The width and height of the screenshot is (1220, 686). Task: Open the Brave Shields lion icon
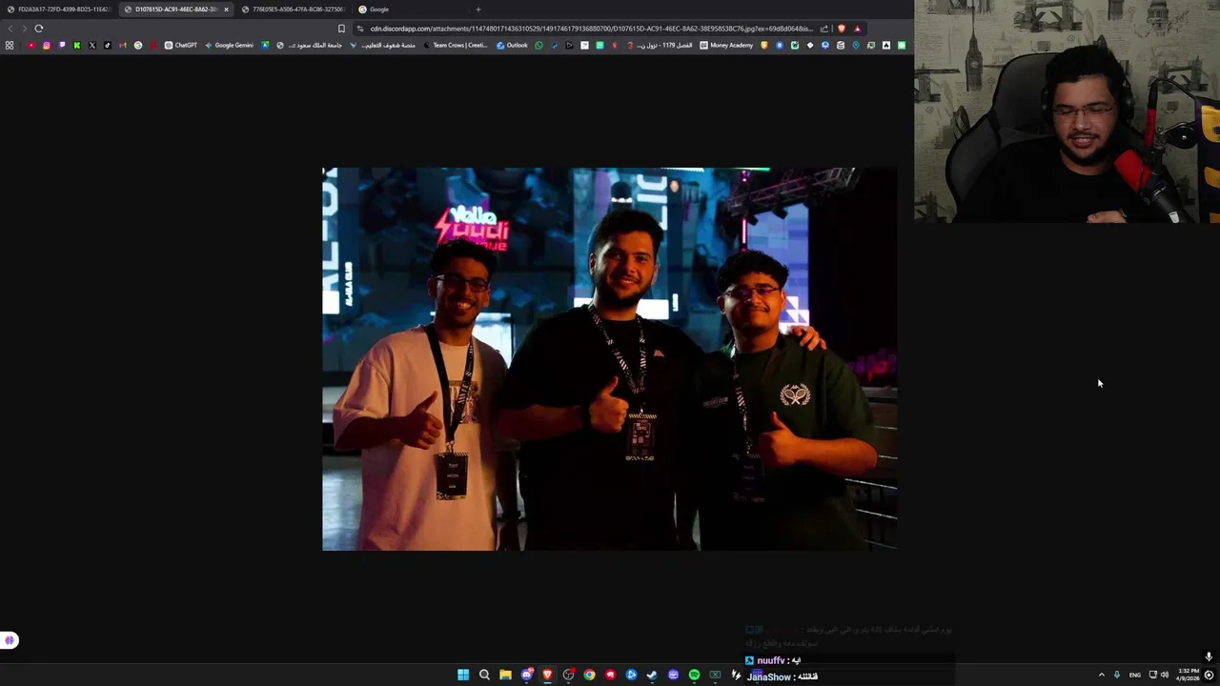pyautogui.click(x=841, y=29)
